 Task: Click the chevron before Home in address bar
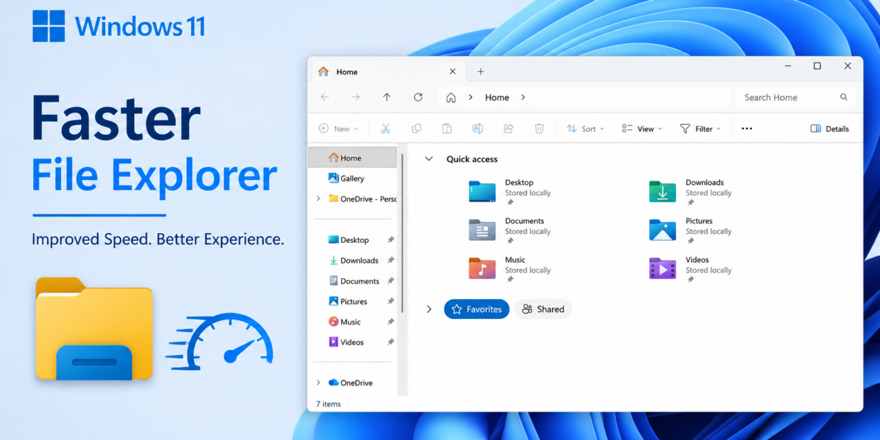[x=471, y=98]
